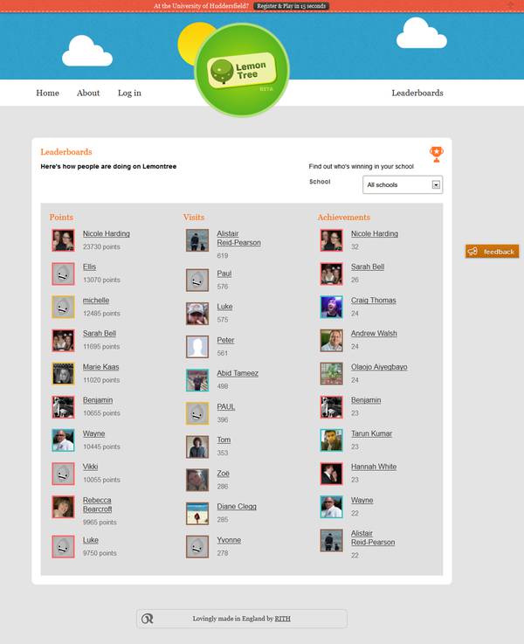Image resolution: width=524 pixels, height=644 pixels.
Task: Open the feedback megaphone tab
Action: point(492,252)
